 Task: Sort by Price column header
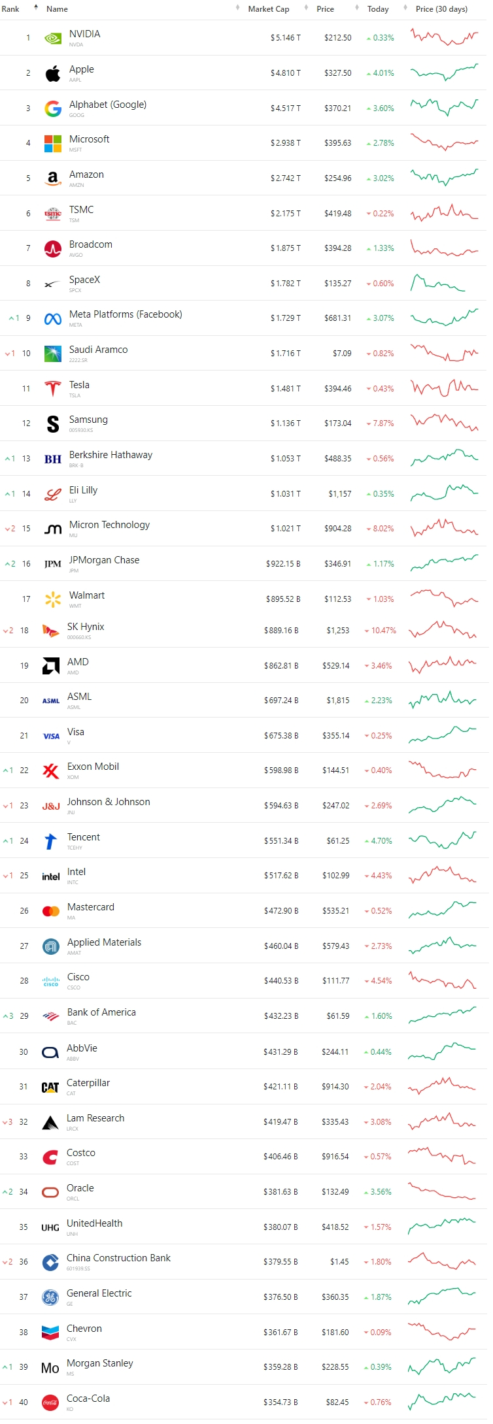pyautogui.click(x=325, y=9)
